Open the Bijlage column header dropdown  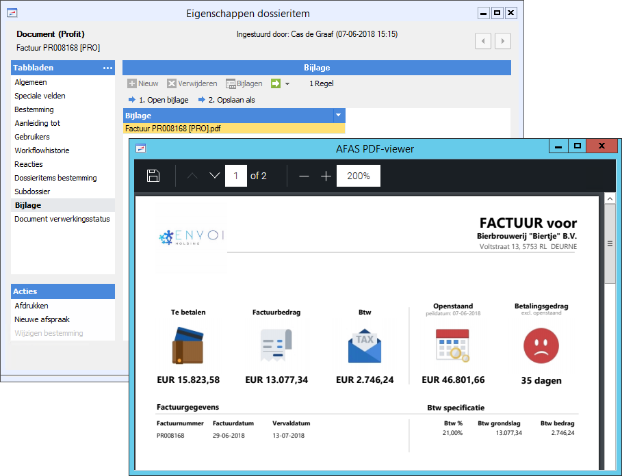339,115
